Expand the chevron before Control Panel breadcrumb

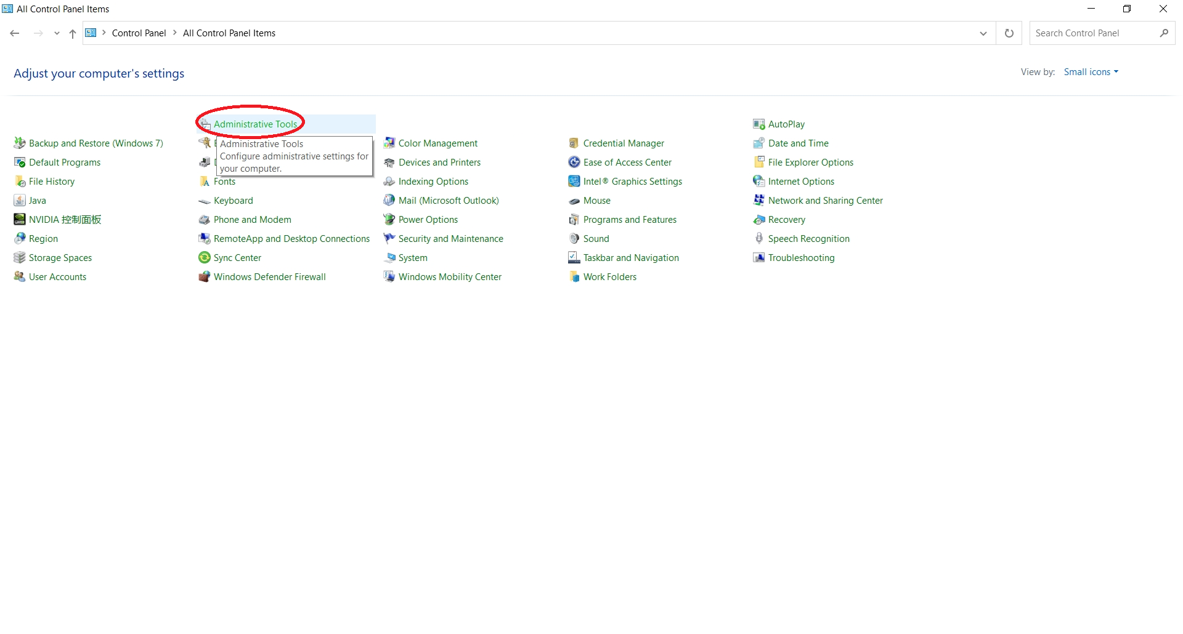click(x=104, y=33)
